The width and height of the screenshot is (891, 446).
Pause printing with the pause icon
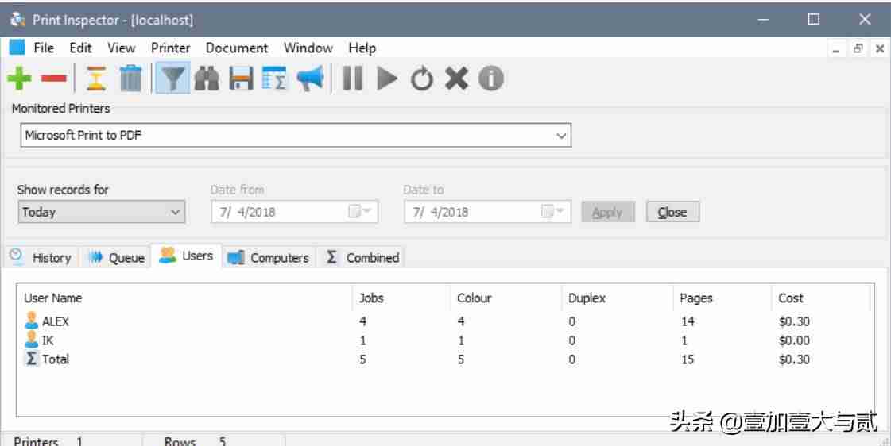click(353, 79)
